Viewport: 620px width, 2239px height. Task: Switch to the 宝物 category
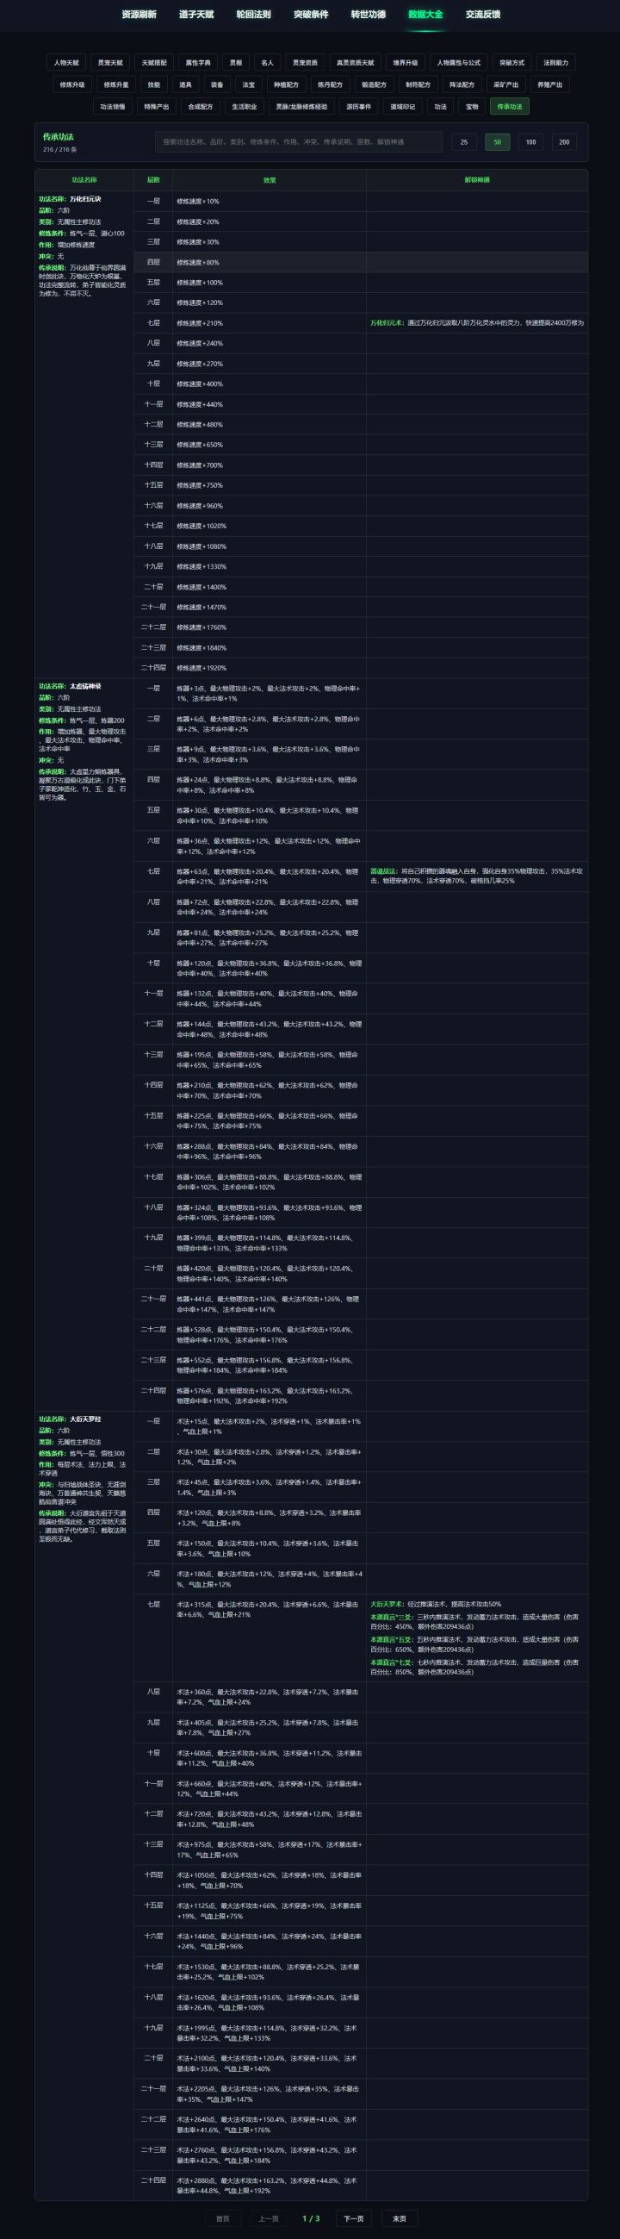tap(472, 107)
